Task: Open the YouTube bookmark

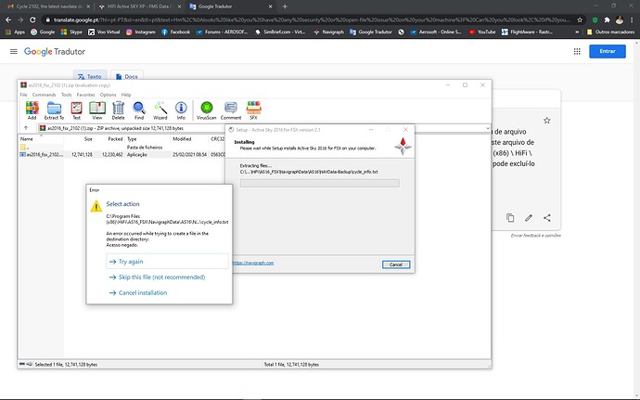Action: coord(482,32)
